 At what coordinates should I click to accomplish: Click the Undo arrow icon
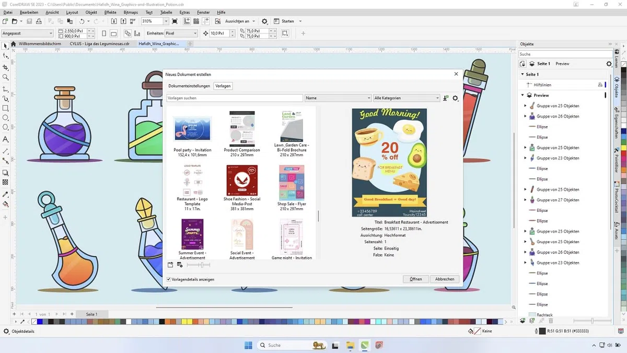point(82,21)
